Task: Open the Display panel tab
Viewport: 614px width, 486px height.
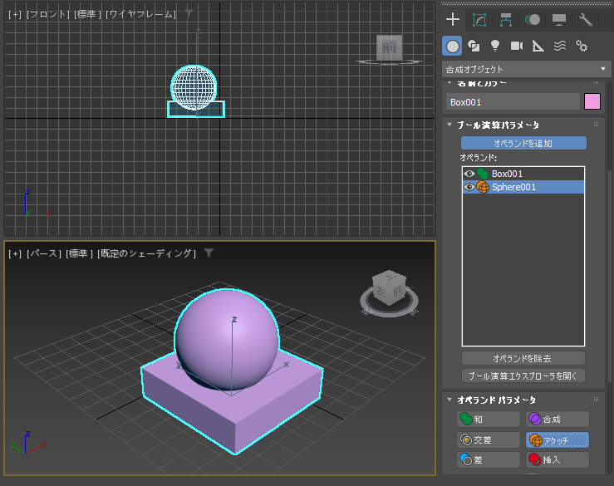Action: point(559,19)
